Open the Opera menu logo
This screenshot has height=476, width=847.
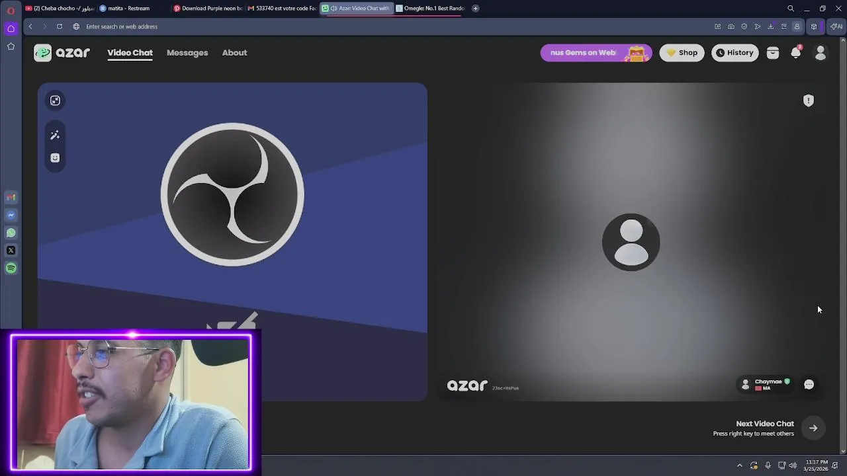(x=11, y=11)
